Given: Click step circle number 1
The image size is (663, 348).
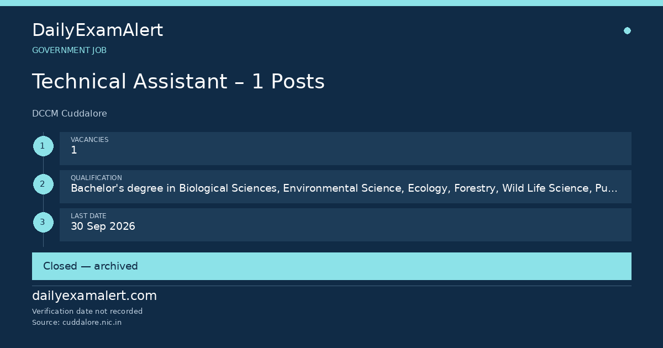Looking at the screenshot, I should (x=43, y=146).
